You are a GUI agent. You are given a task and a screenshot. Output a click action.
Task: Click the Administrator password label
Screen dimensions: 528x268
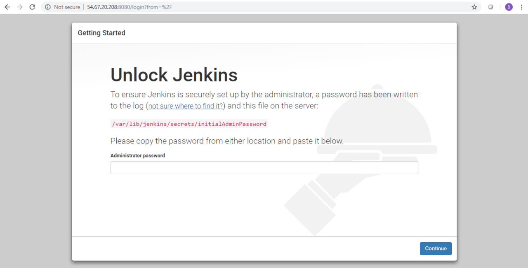click(x=138, y=156)
